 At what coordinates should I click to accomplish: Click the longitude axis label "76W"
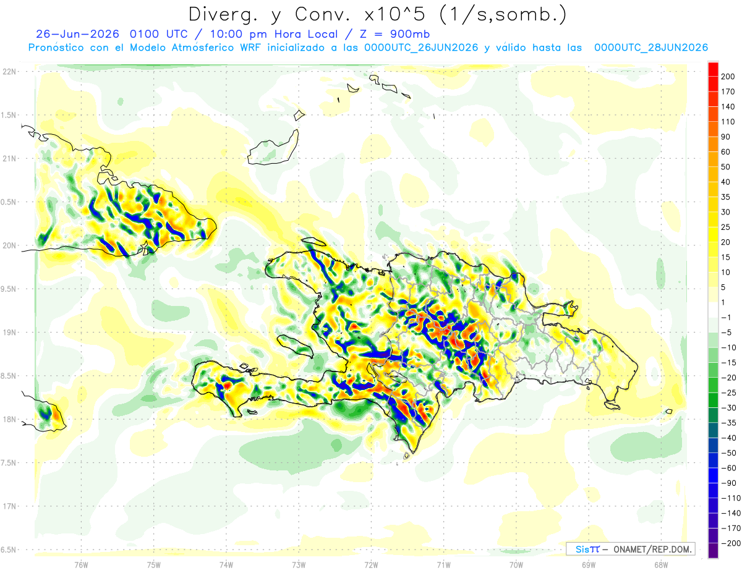[81, 564]
